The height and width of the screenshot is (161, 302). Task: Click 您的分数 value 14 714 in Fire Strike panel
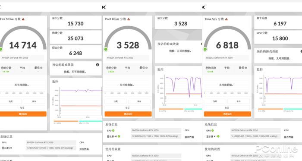(6, 72)
